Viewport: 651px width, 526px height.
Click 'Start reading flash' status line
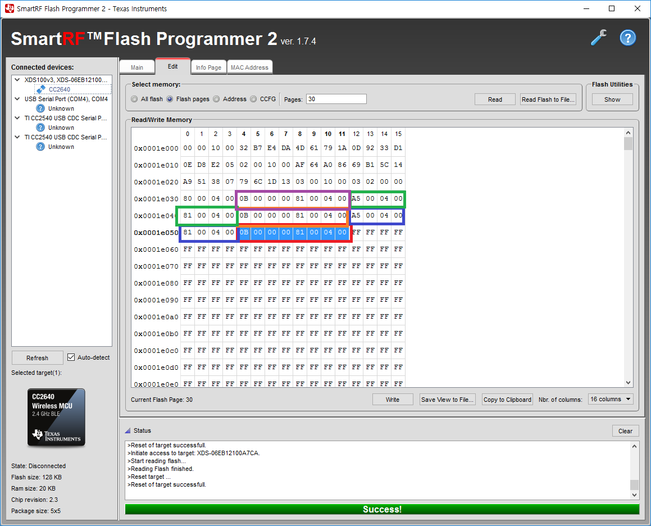pos(157,461)
